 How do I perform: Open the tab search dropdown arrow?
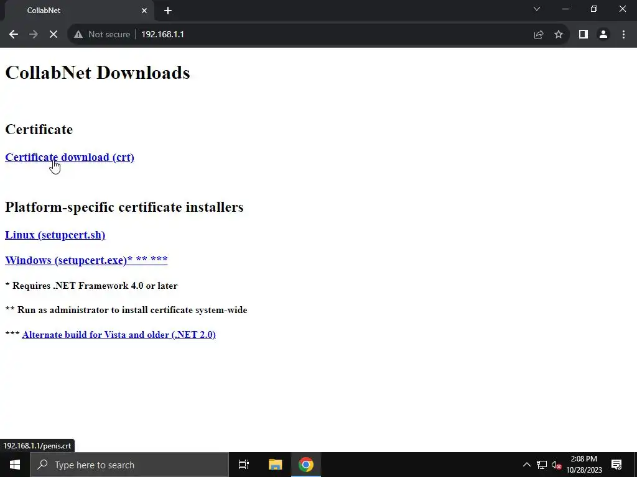click(537, 9)
